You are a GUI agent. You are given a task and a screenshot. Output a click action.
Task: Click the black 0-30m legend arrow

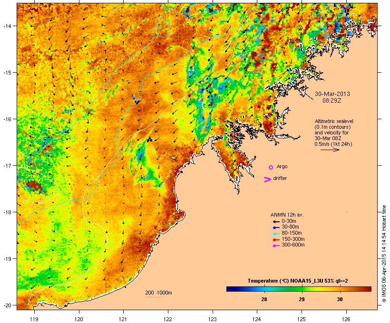(276, 222)
